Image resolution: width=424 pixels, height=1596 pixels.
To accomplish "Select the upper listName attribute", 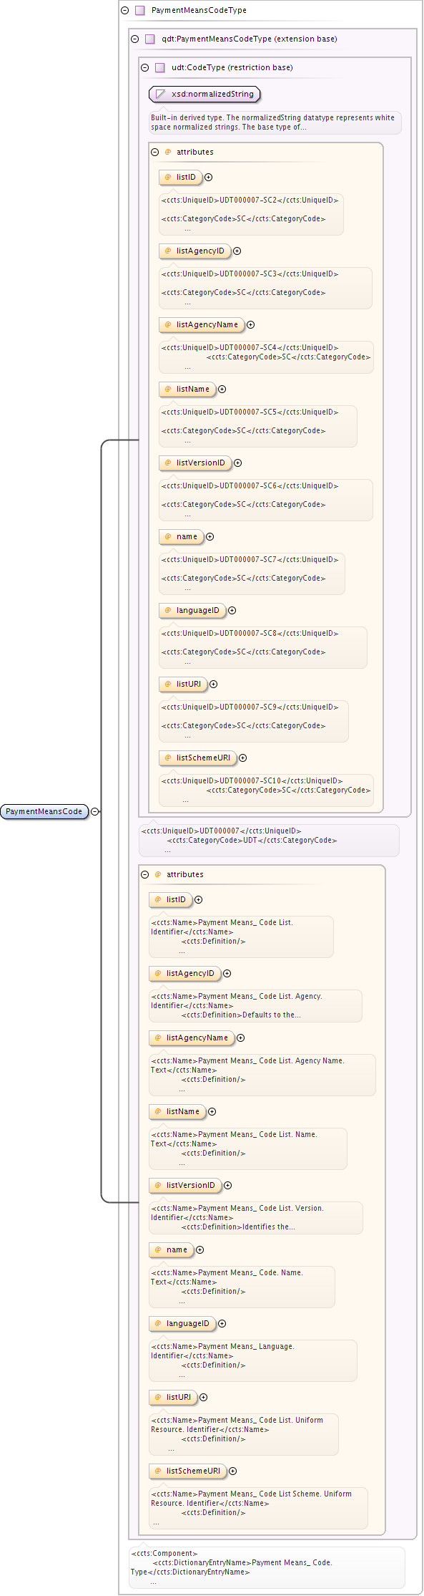I will (x=187, y=390).
